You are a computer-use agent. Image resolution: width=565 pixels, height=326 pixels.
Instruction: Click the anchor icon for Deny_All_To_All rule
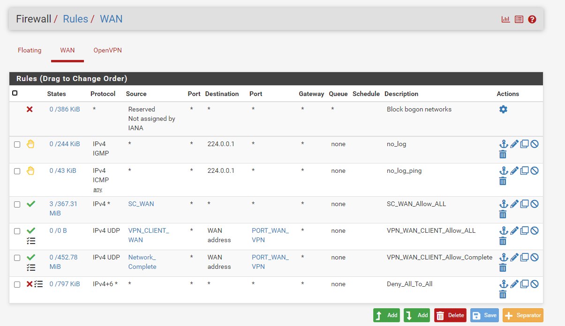tap(504, 284)
